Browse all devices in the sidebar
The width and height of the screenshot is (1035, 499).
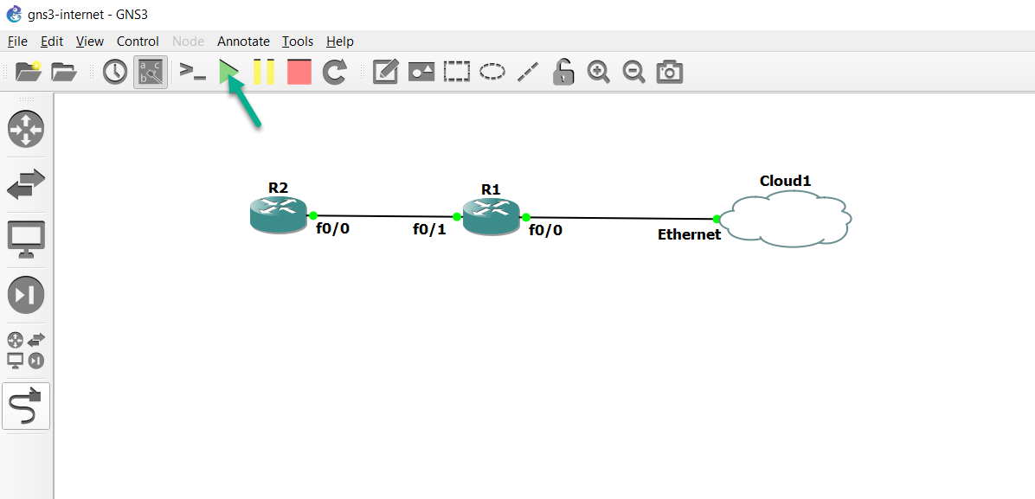click(26, 350)
